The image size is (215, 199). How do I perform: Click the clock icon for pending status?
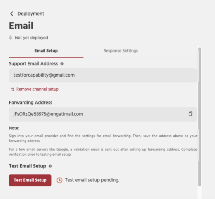point(60,180)
